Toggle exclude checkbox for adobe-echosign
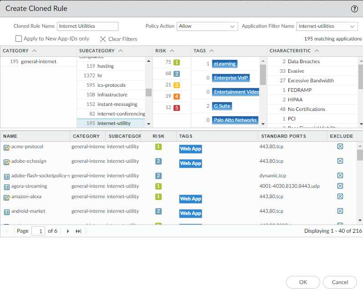The image size is (363, 295). pos(340,161)
